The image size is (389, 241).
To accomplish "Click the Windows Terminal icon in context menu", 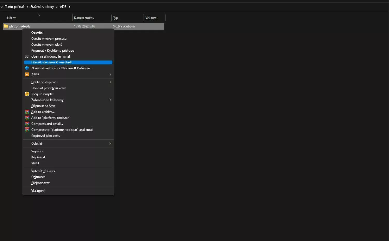I will (27, 56).
